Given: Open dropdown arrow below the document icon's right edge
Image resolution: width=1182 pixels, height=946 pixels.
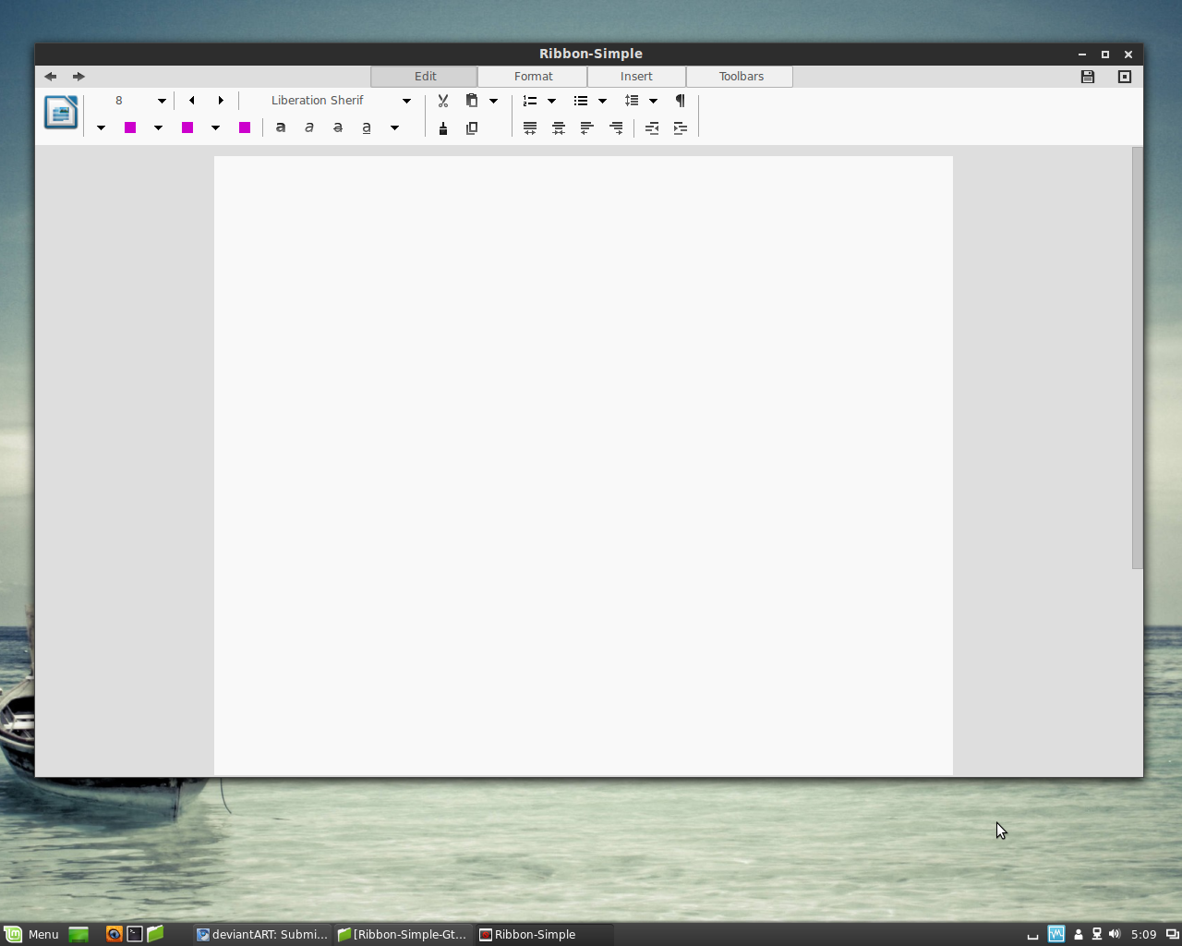Looking at the screenshot, I should coord(101,128).
